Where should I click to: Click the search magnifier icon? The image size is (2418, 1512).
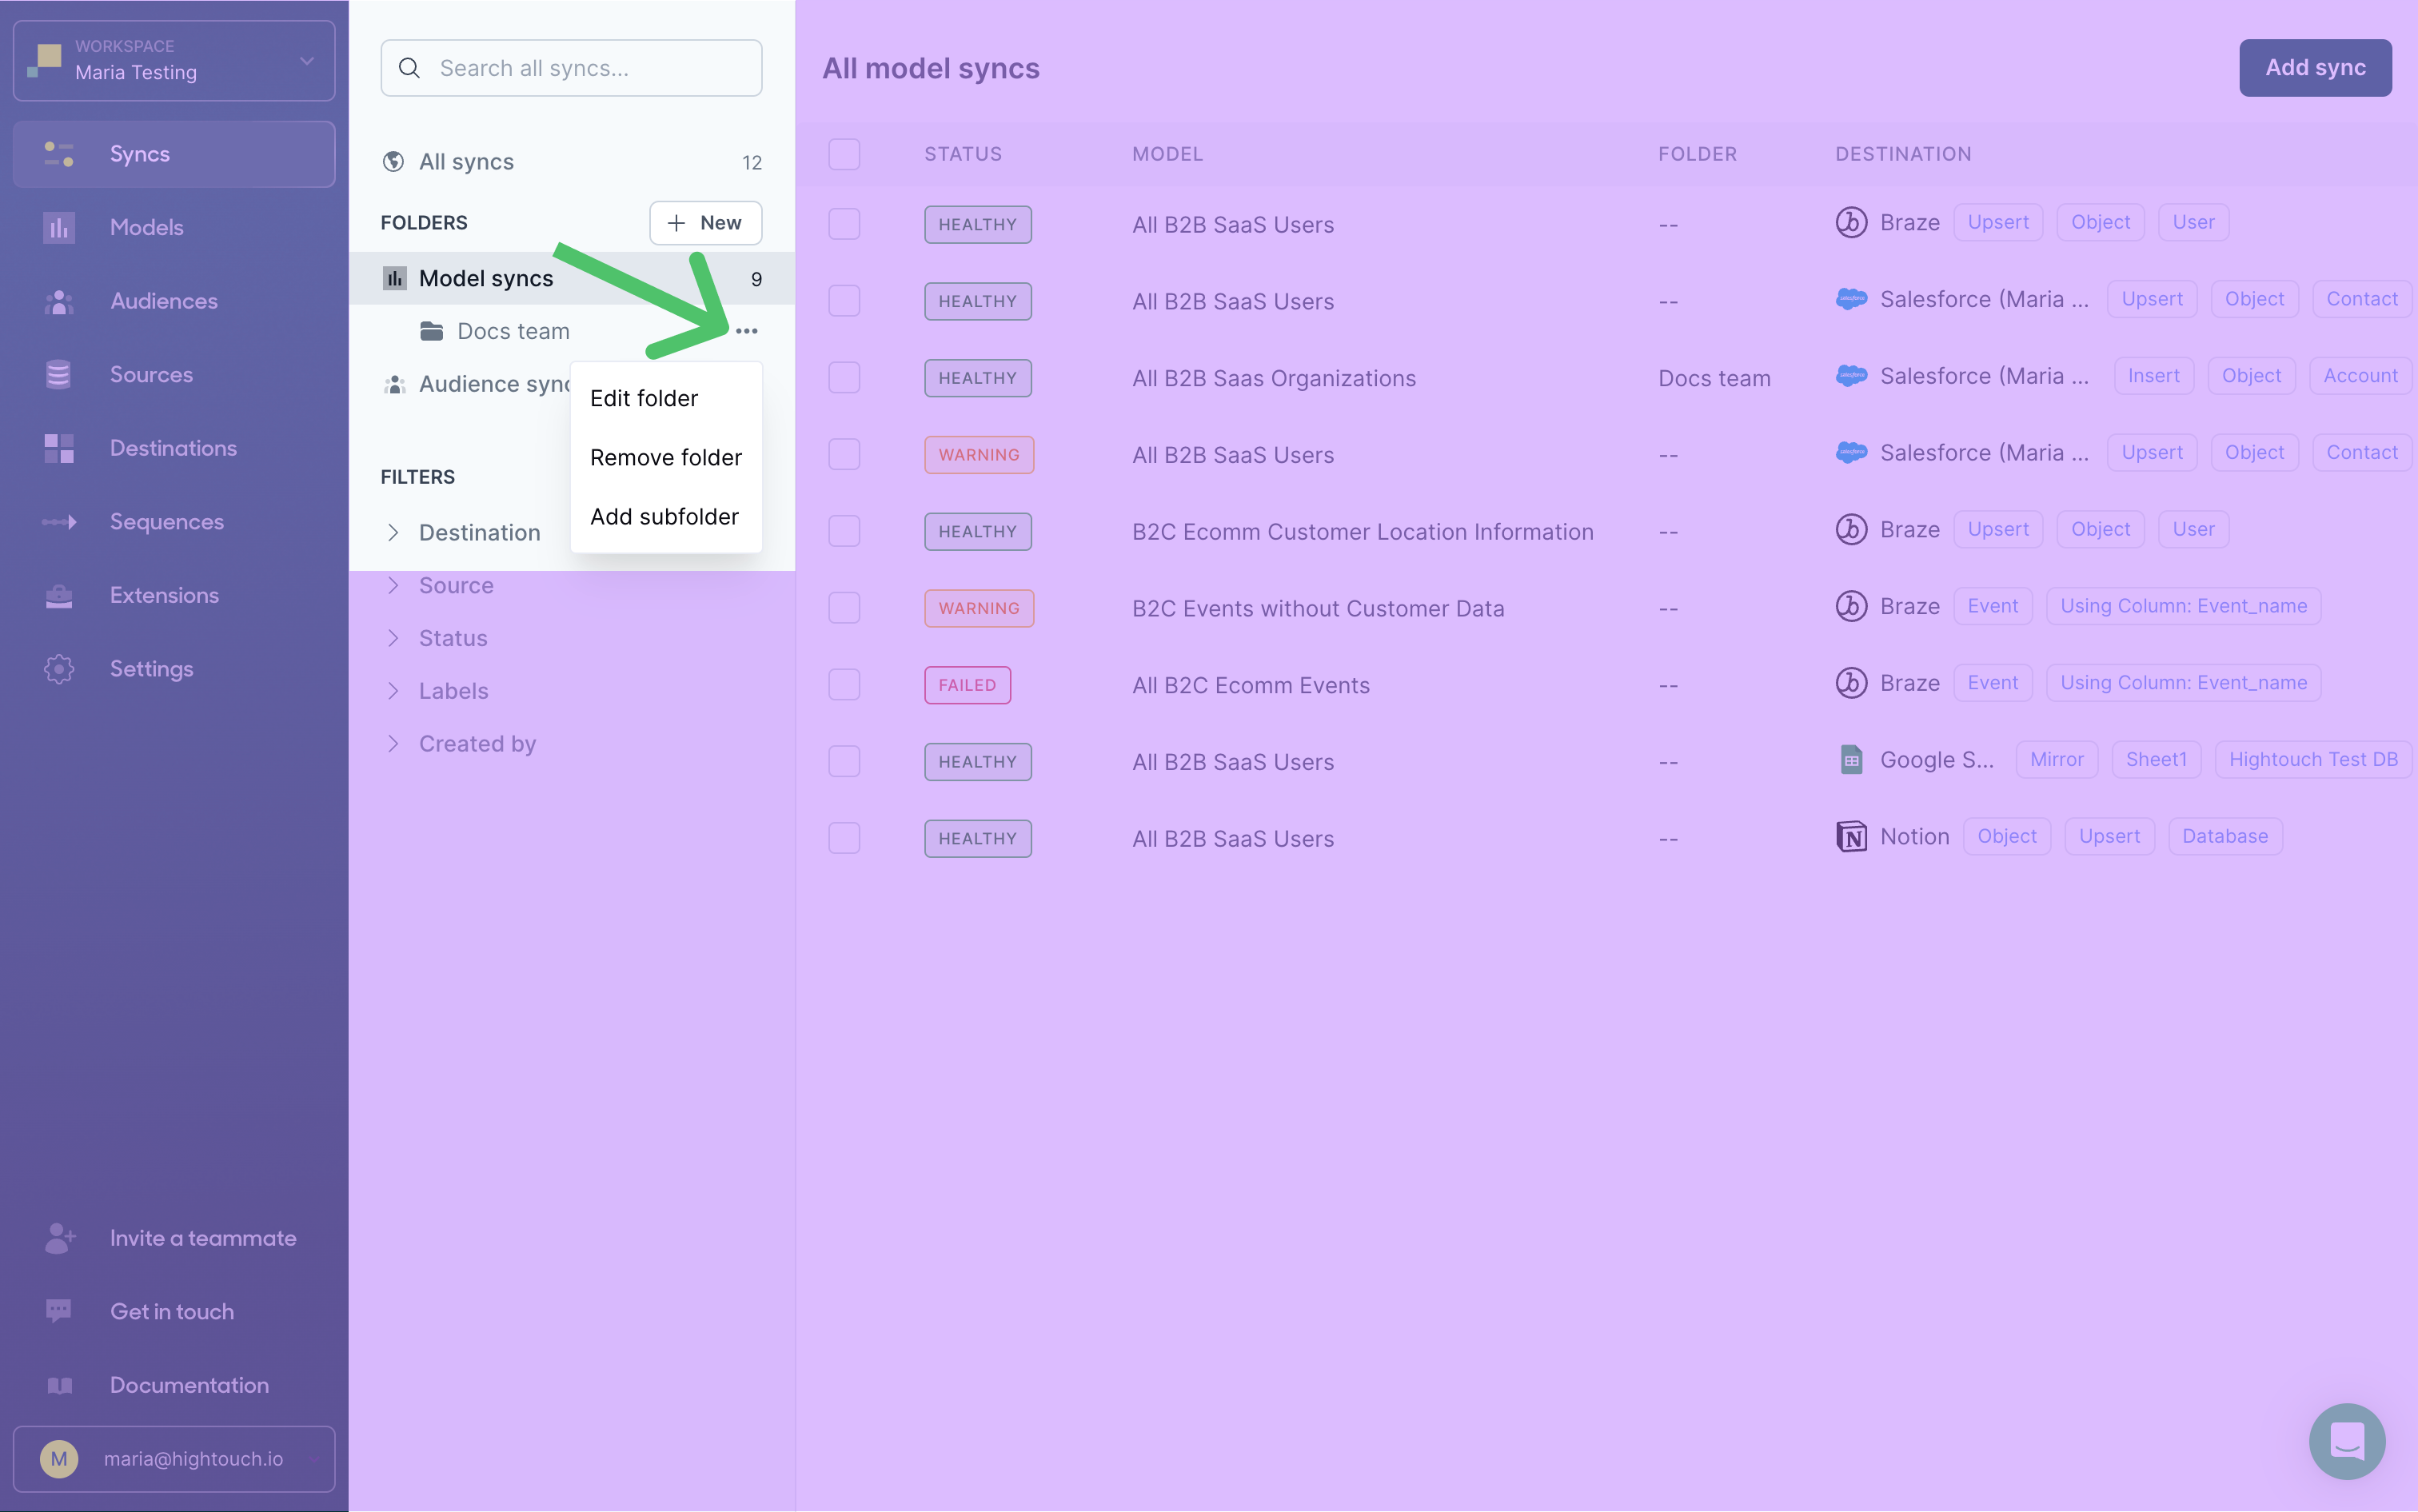(409, 68)
